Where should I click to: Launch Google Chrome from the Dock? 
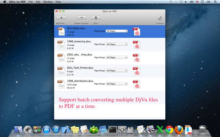click(x=169, y=130)
